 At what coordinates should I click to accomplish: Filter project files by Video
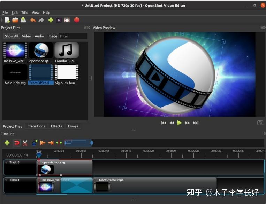pos(26,36)
